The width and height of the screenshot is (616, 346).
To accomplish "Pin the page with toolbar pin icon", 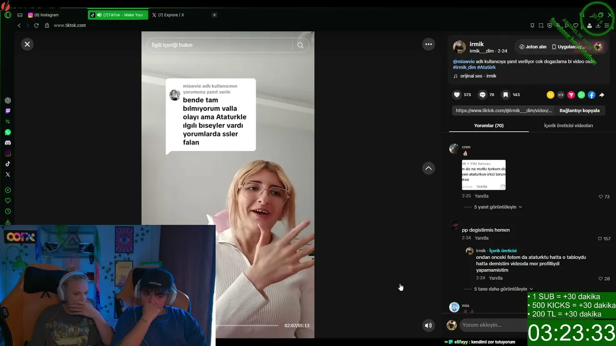I will click(x=532, y=25).
